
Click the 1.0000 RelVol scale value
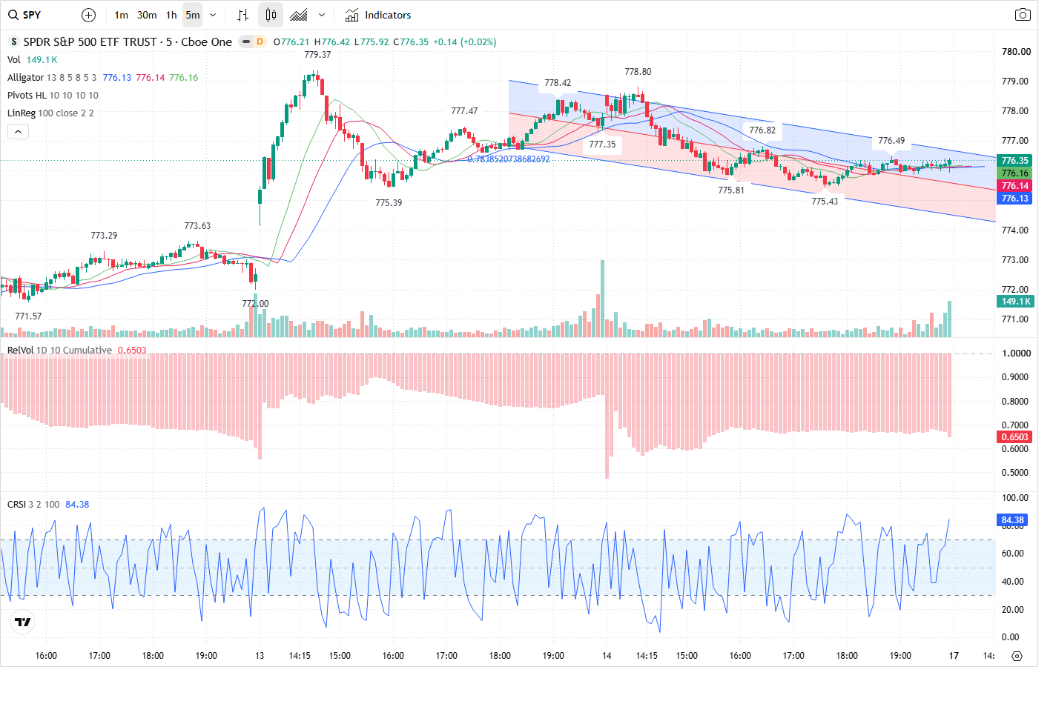tap(1016, 353)
